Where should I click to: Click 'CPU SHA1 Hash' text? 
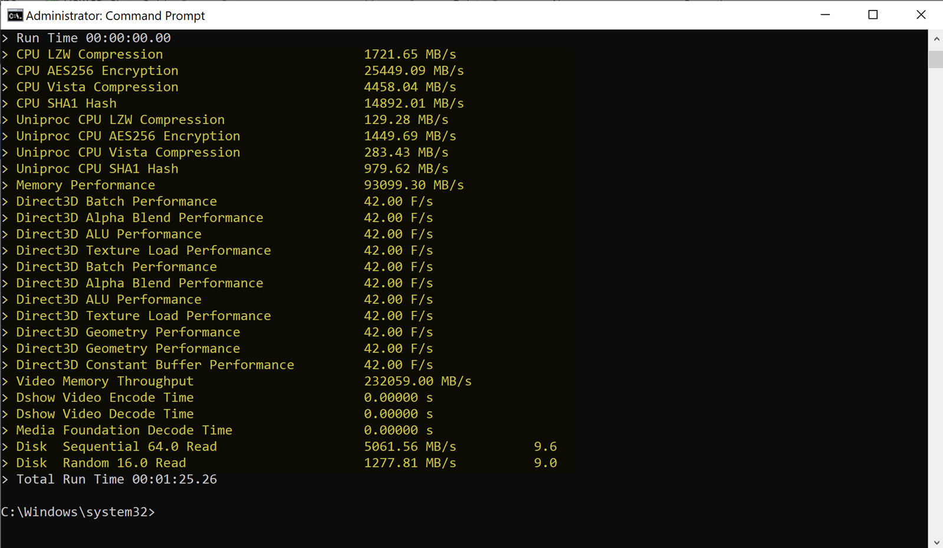(67, 104)
